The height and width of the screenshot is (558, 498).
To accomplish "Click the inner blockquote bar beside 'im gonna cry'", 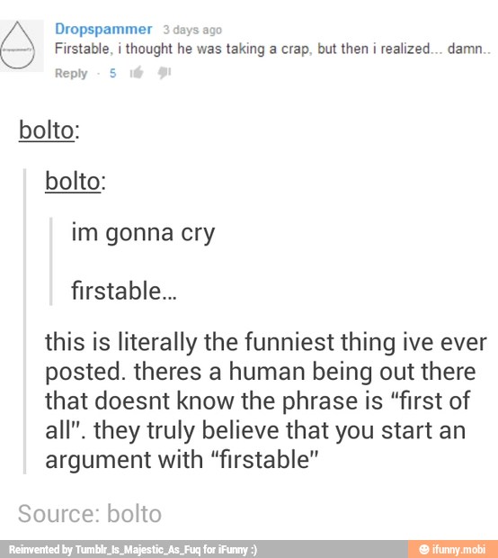I will 51,261.
